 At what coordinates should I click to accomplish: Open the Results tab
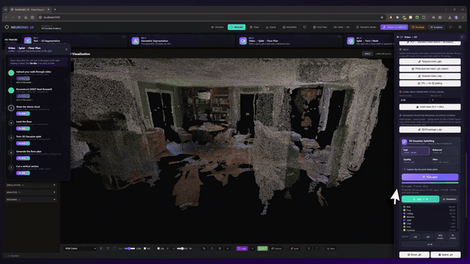[236, 27]
